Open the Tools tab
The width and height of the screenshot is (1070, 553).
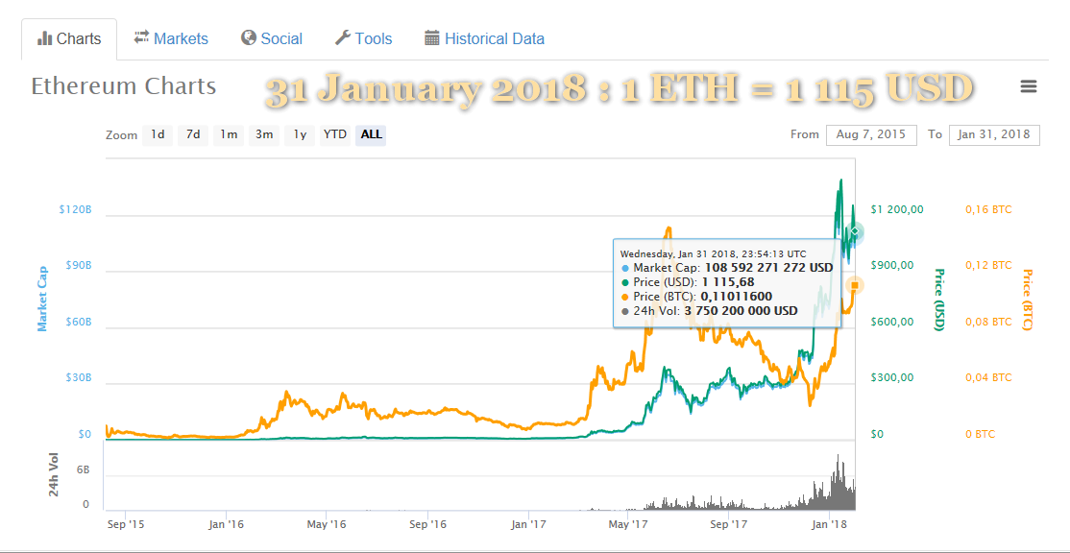(364, 38)
